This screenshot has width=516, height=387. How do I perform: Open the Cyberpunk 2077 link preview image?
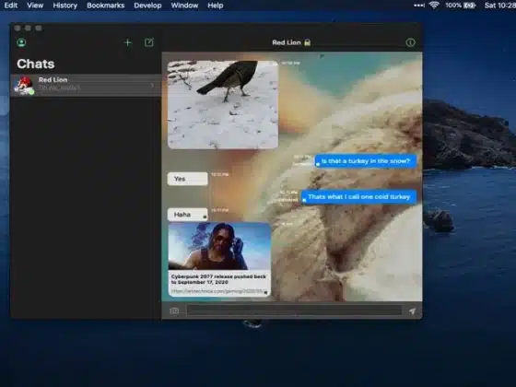(x=219, y=247)
